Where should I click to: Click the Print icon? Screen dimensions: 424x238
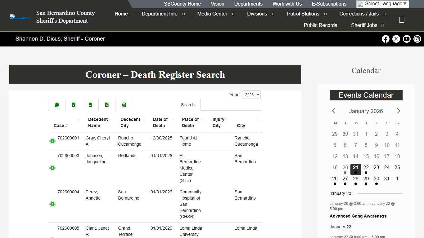point(124,105)
